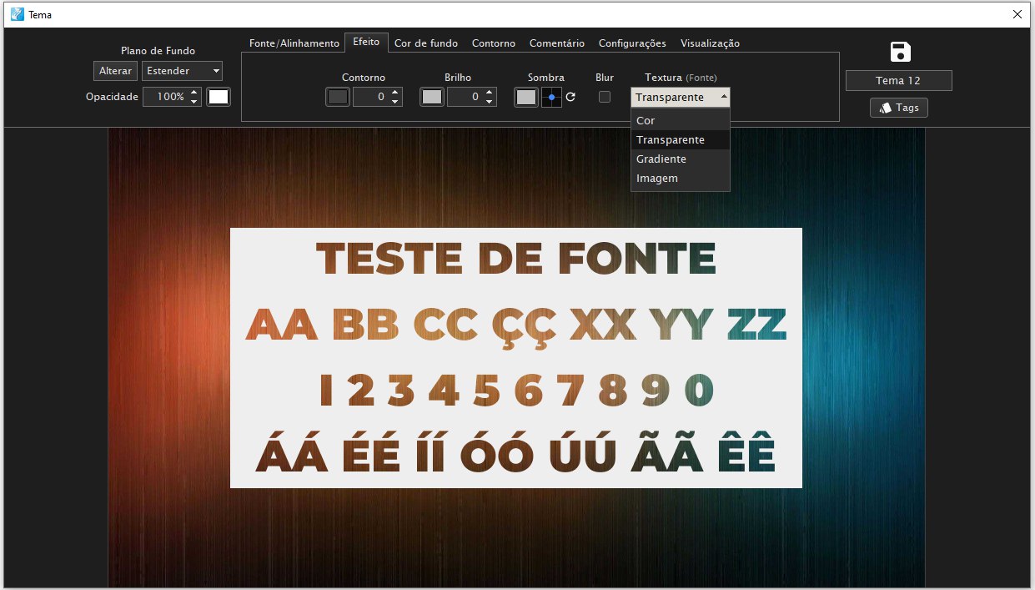Viewport: 1035px width, 590px height.
Task: Click the save (floppy disk) icon
Action: click(900, 52)
